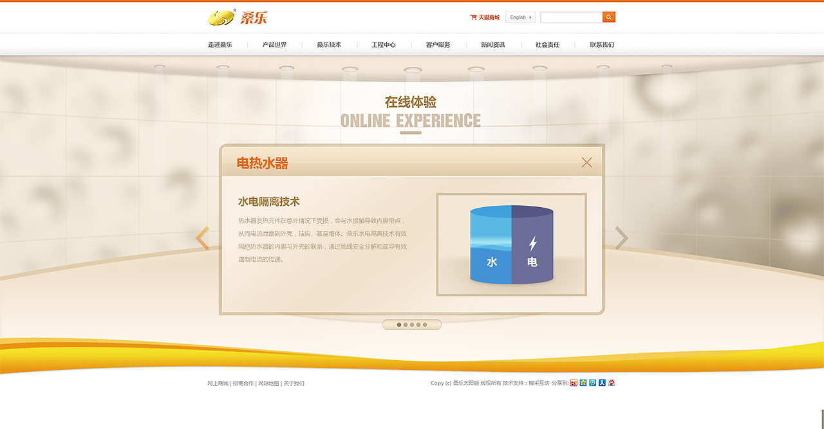824x429 pixels.
Task: Click the last red share icon
Action: click(x=612, y=383)
